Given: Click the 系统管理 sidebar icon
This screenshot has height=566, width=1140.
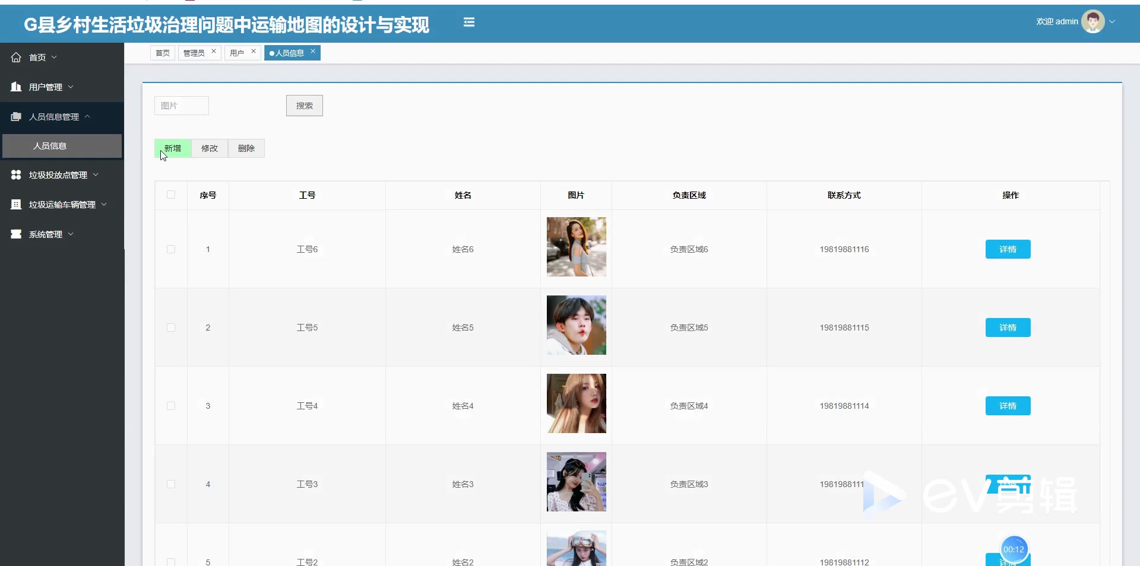Looking at the screenshot, I should (x=16, y=234).
